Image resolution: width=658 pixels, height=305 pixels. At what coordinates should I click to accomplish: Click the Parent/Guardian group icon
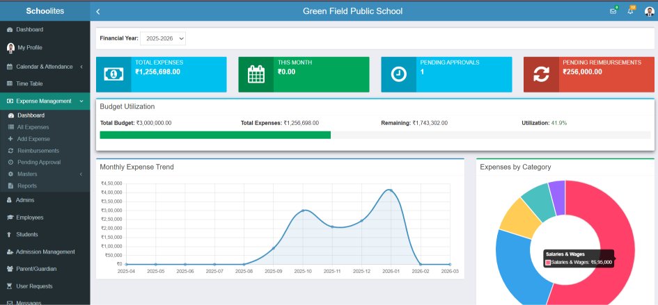pos(10,269)
